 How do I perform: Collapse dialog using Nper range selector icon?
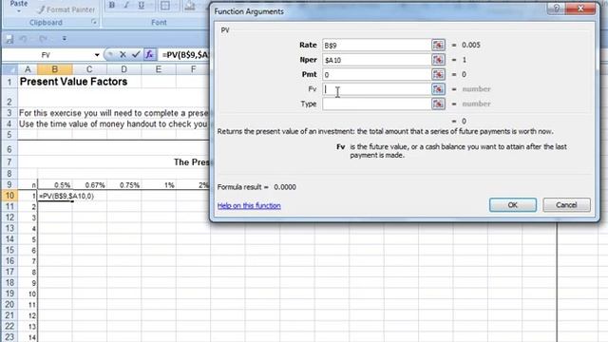click(x=438, y=60)
